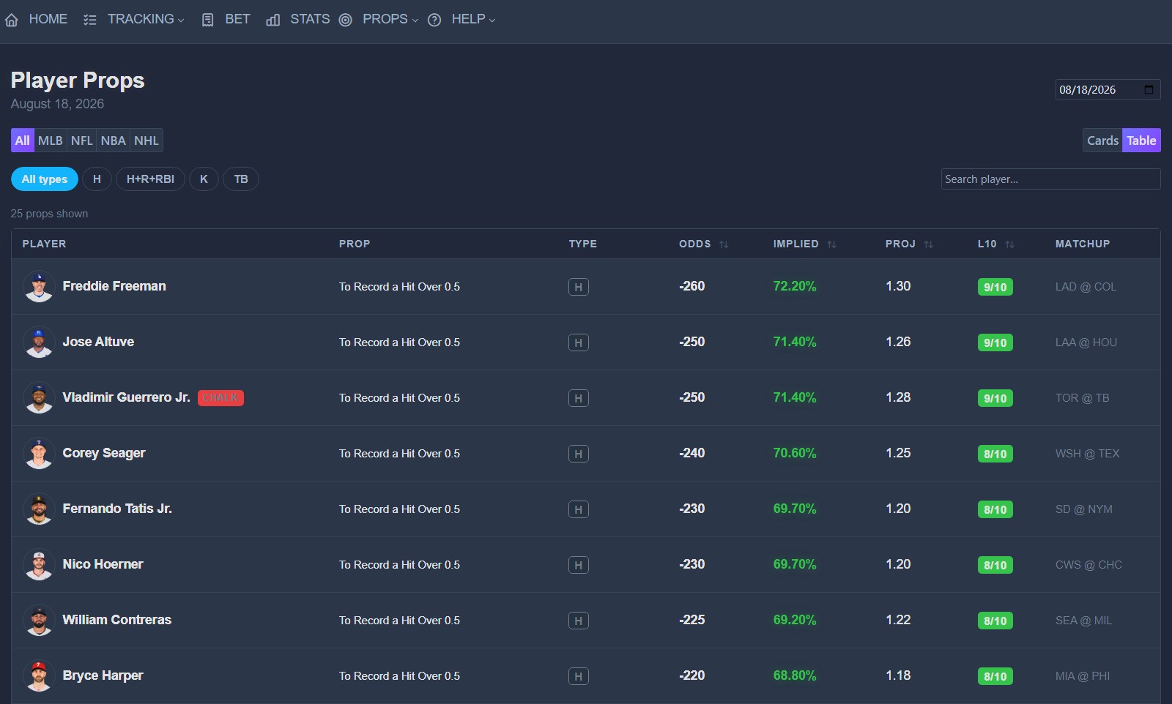Click Jose Altuve's player avatar
The image size is (1172, 704).
(x=39, y=342)
